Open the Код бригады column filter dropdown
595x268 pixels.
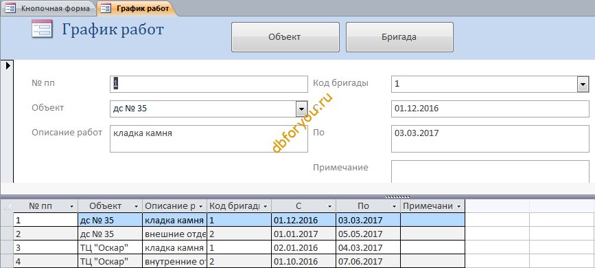click(265, 206)
